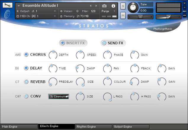This screenshot has width=188, height=130.
Task: Click the Stratos spiral logo
Action: point(7,14)
